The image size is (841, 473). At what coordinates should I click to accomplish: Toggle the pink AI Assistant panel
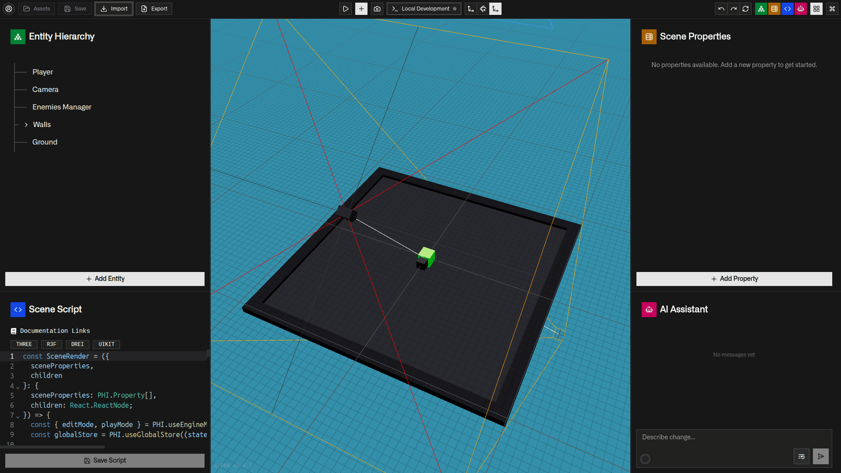801,9
